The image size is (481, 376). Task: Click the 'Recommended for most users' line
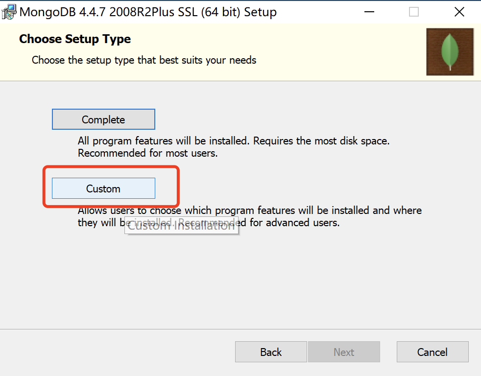[147, 153]
